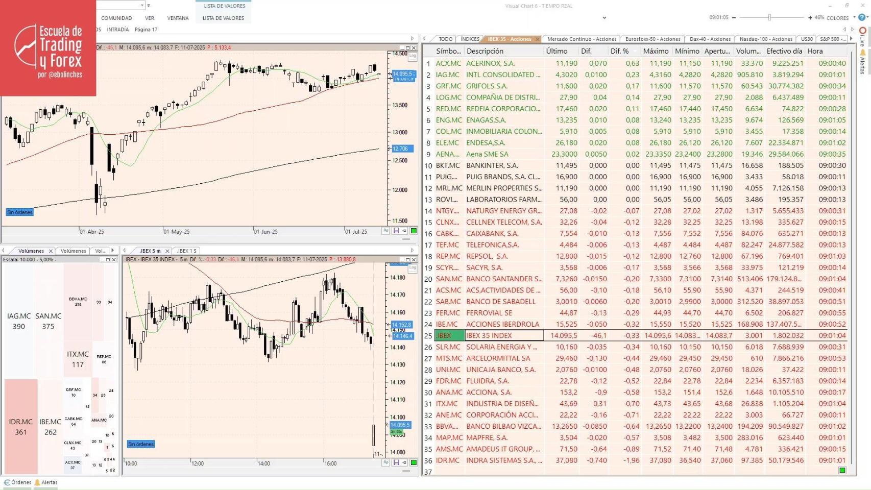Click the save chart diskette icon

coord(397,231)
